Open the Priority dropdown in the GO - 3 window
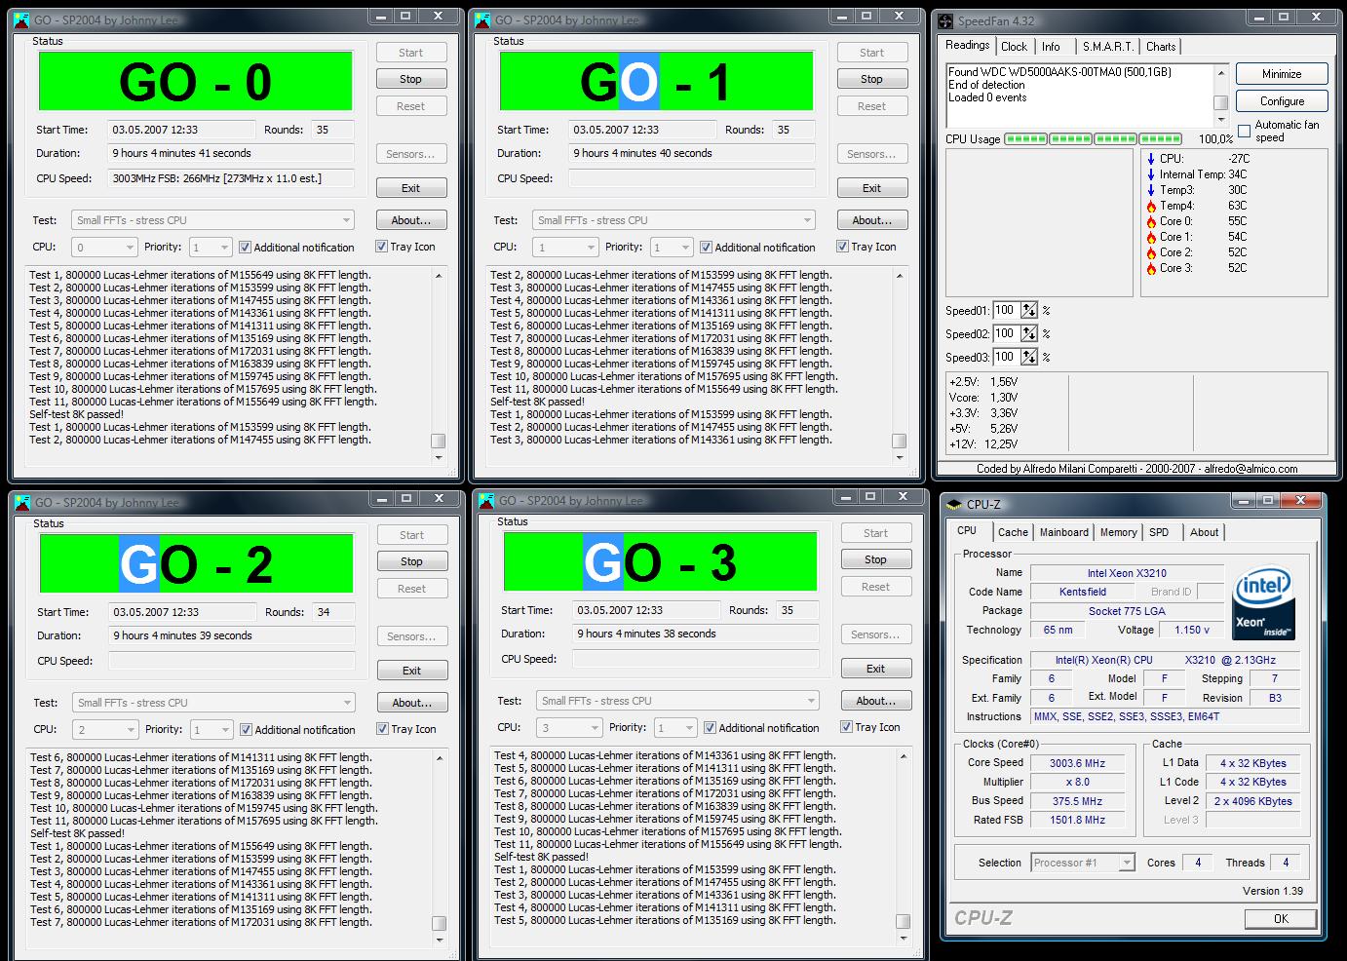Image resolution: width=1347 pixels, height=961 pixels. [674, 728]
